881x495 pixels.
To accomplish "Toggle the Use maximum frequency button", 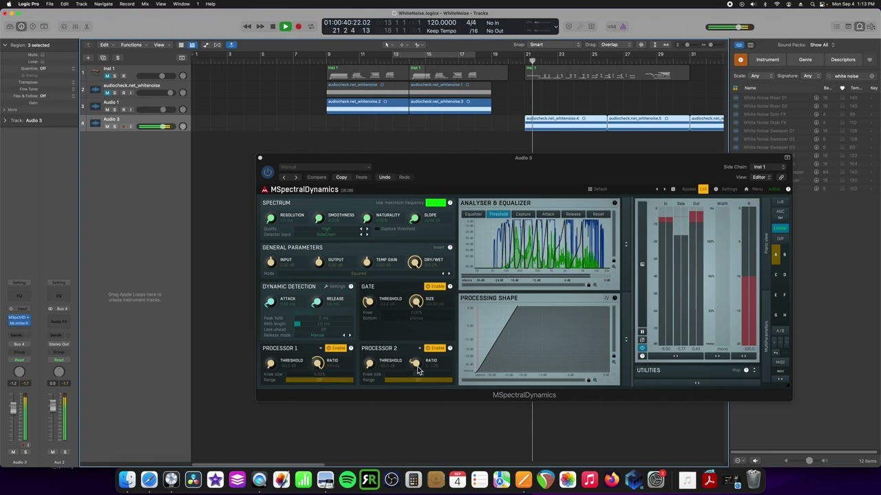I will [x=436, y=203].
